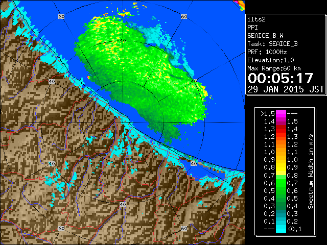
Task: Click the "ilts2" radar site name
Action: point(256,19)
